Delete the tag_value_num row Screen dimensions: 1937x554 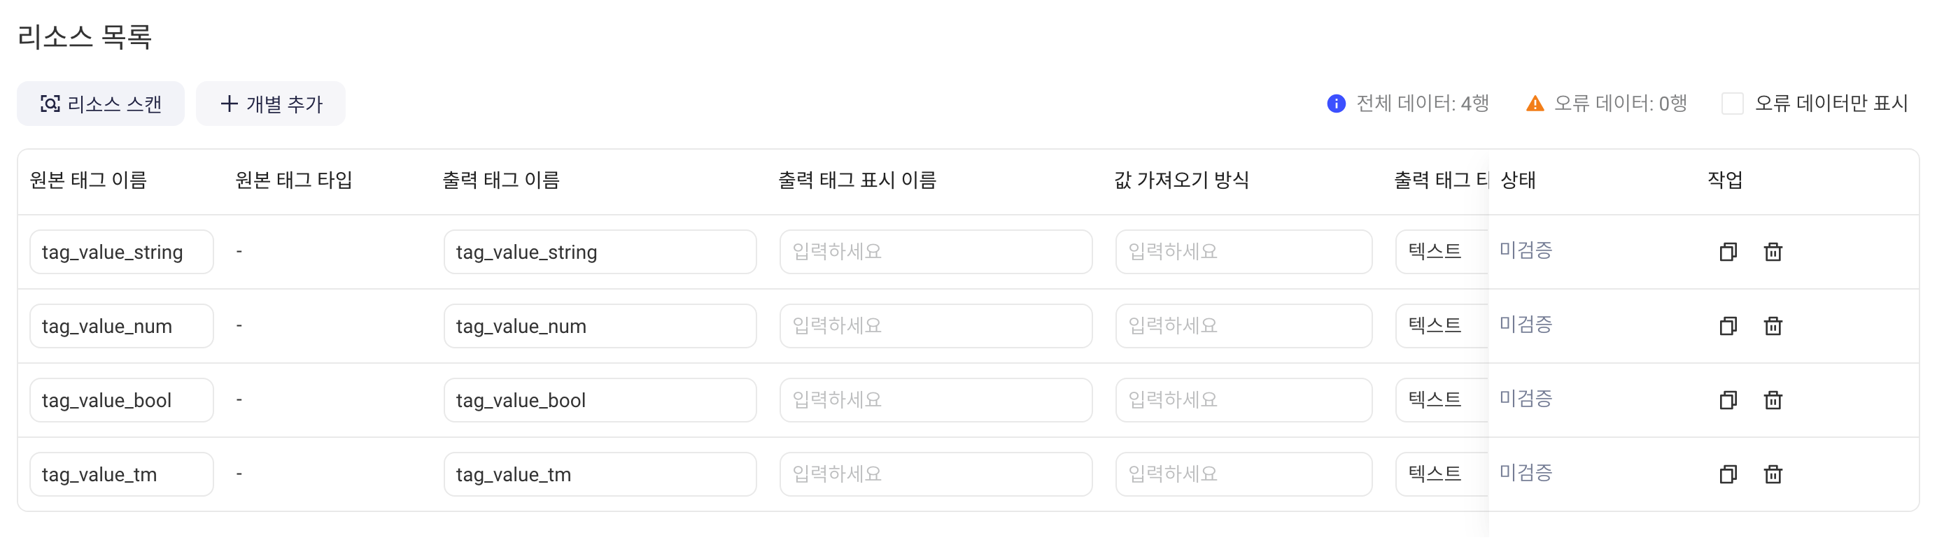point(1773,325)
